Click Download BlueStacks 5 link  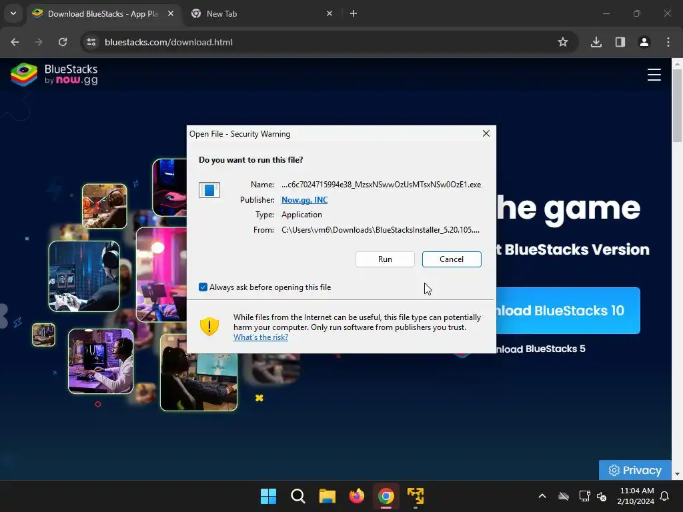pyautogui.click(x=540, y=349)
